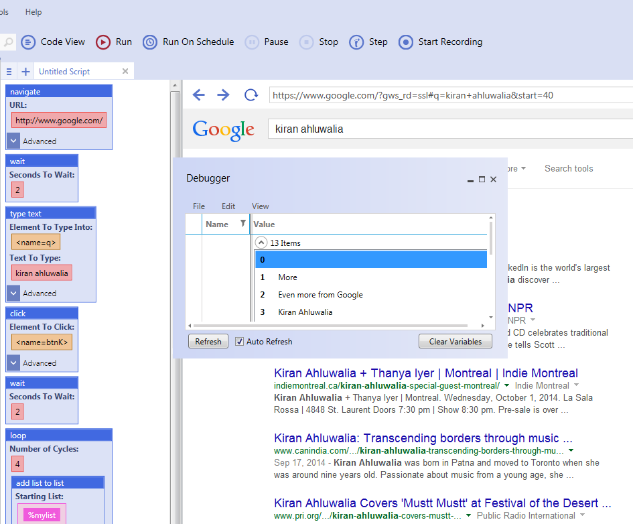Click the Name column filter icon

242,223
